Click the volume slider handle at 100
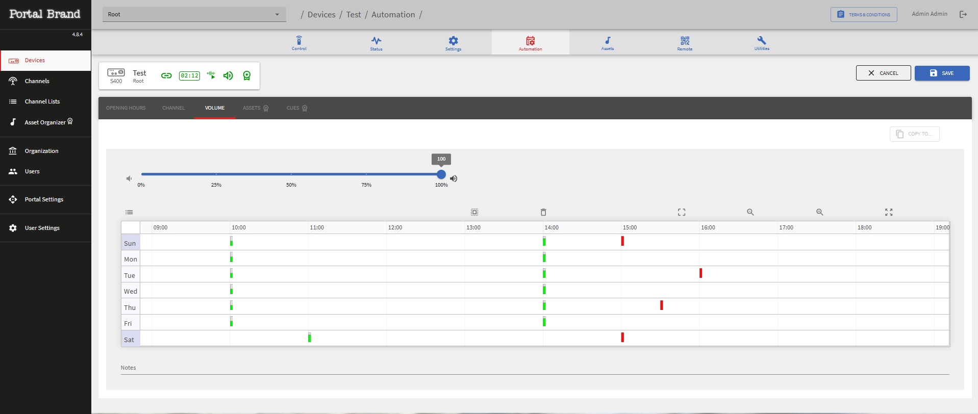Screen dimensions: 978x414 click(441, 174)
